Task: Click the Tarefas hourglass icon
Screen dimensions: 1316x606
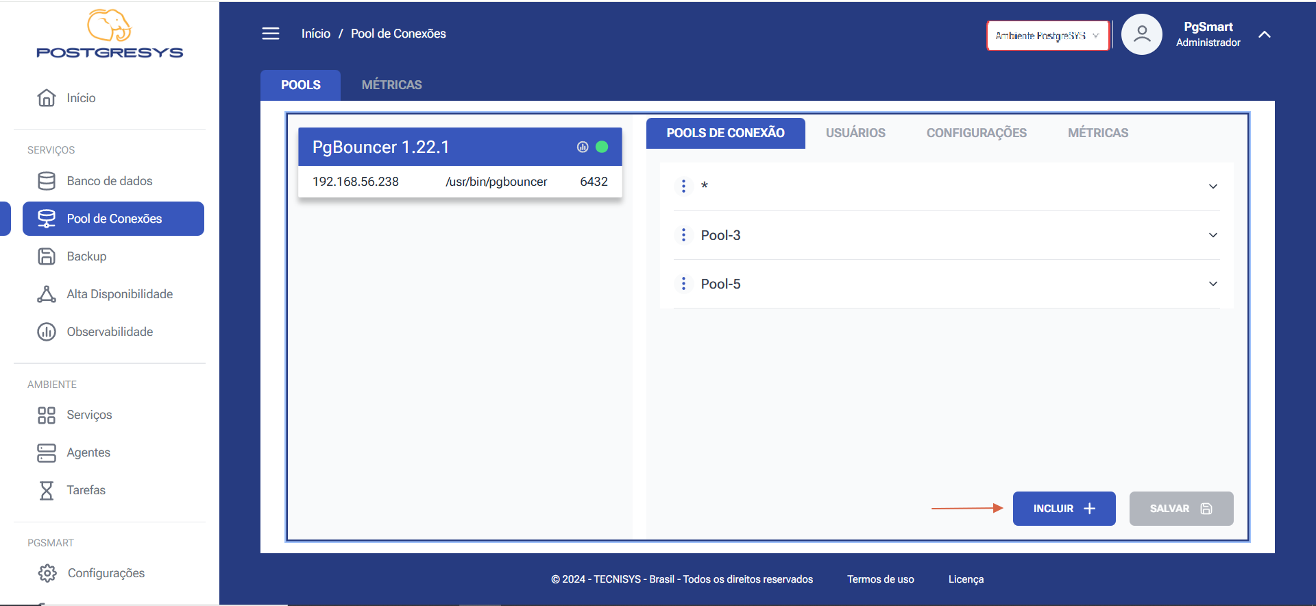Action: click(47, 491)
